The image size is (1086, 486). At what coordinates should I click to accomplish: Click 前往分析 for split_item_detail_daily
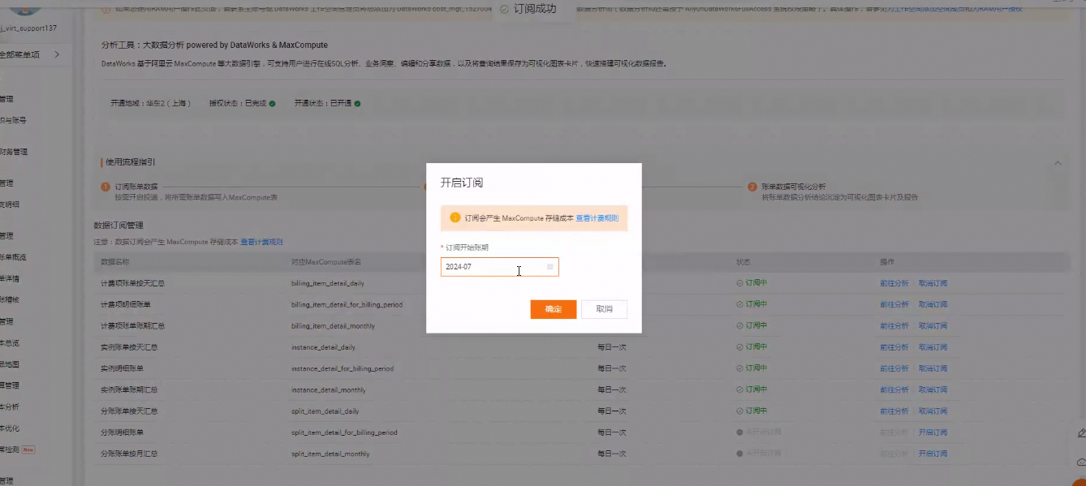coord(894,411)
